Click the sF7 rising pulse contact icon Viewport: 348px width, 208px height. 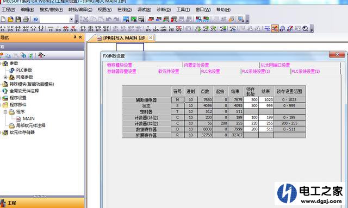(83, 29)
